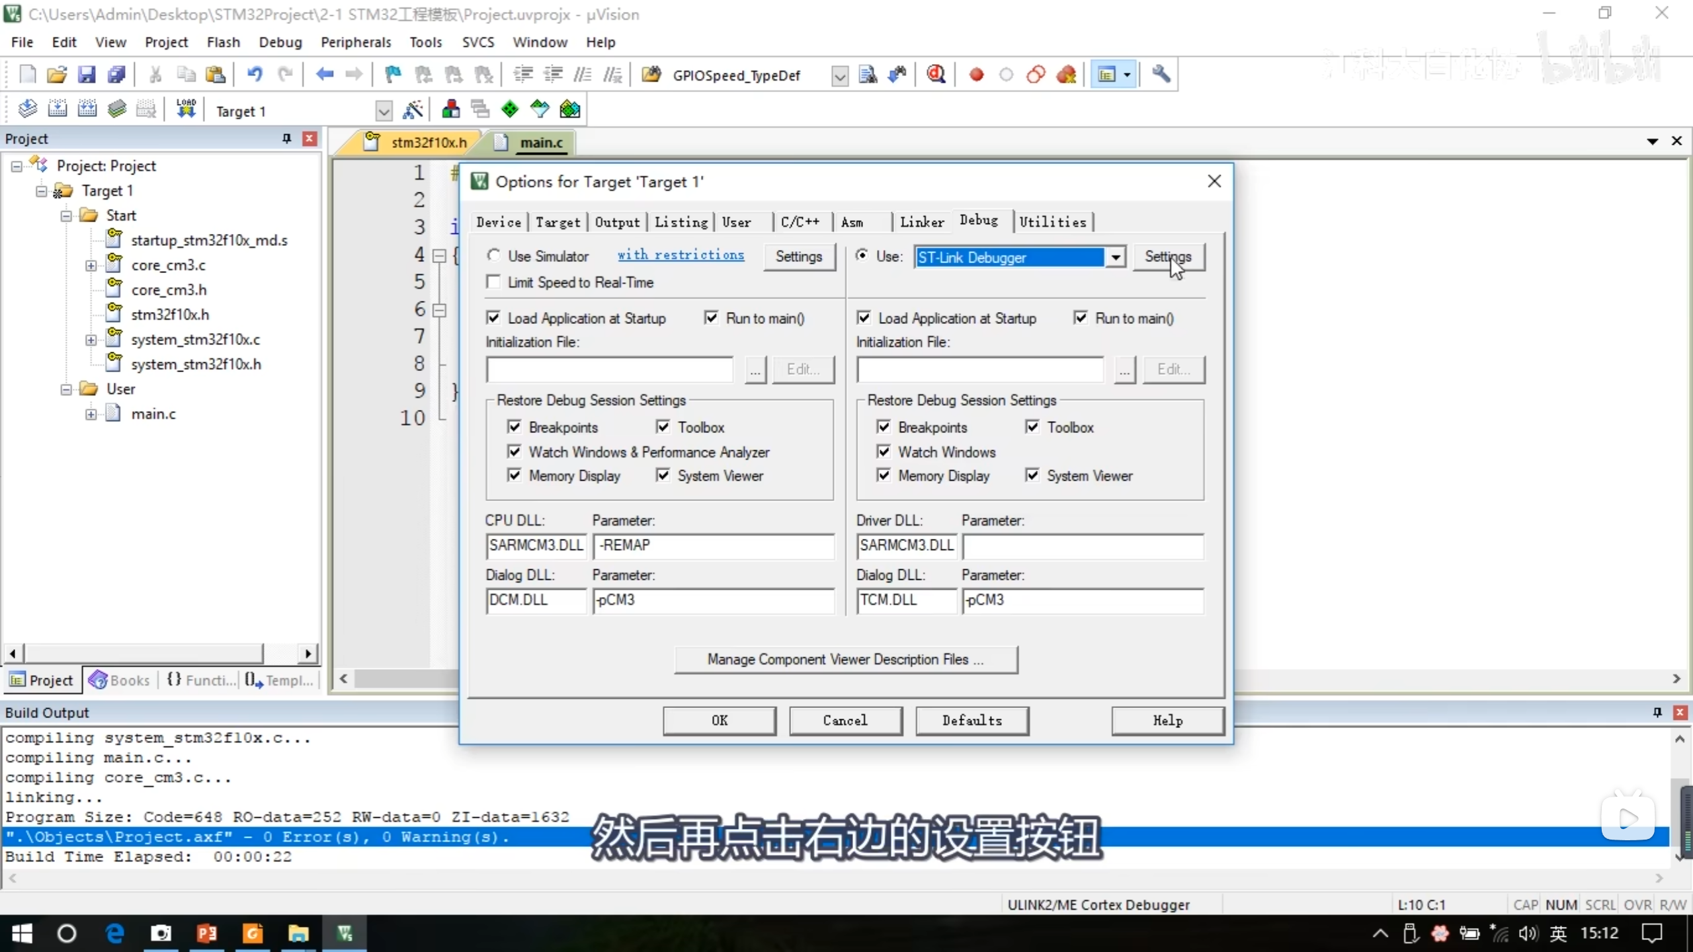The height and width of the screenshot is (952, 1693).
Task: Click the with restrictions link
Action: pos(681,255)
